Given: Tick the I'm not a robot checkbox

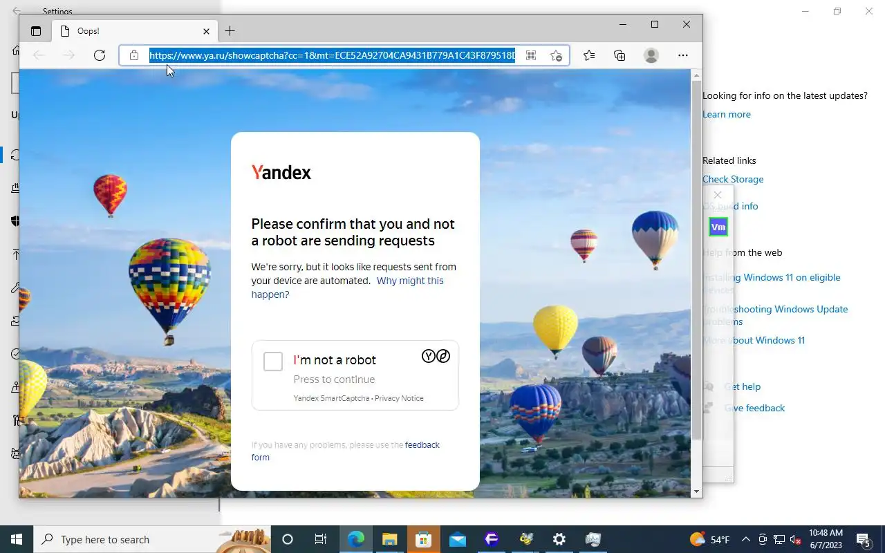Looking at the screenshot, I should [x=273, y=362].
